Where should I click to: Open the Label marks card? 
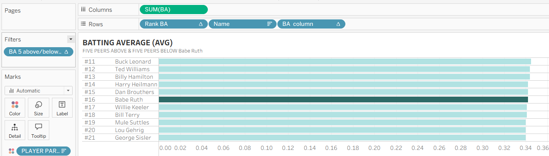click(62, 108)
